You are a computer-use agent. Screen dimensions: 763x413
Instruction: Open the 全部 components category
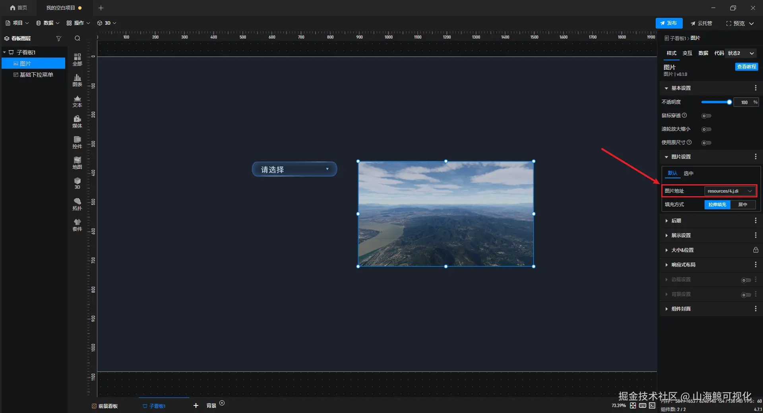tap(77, 60)
